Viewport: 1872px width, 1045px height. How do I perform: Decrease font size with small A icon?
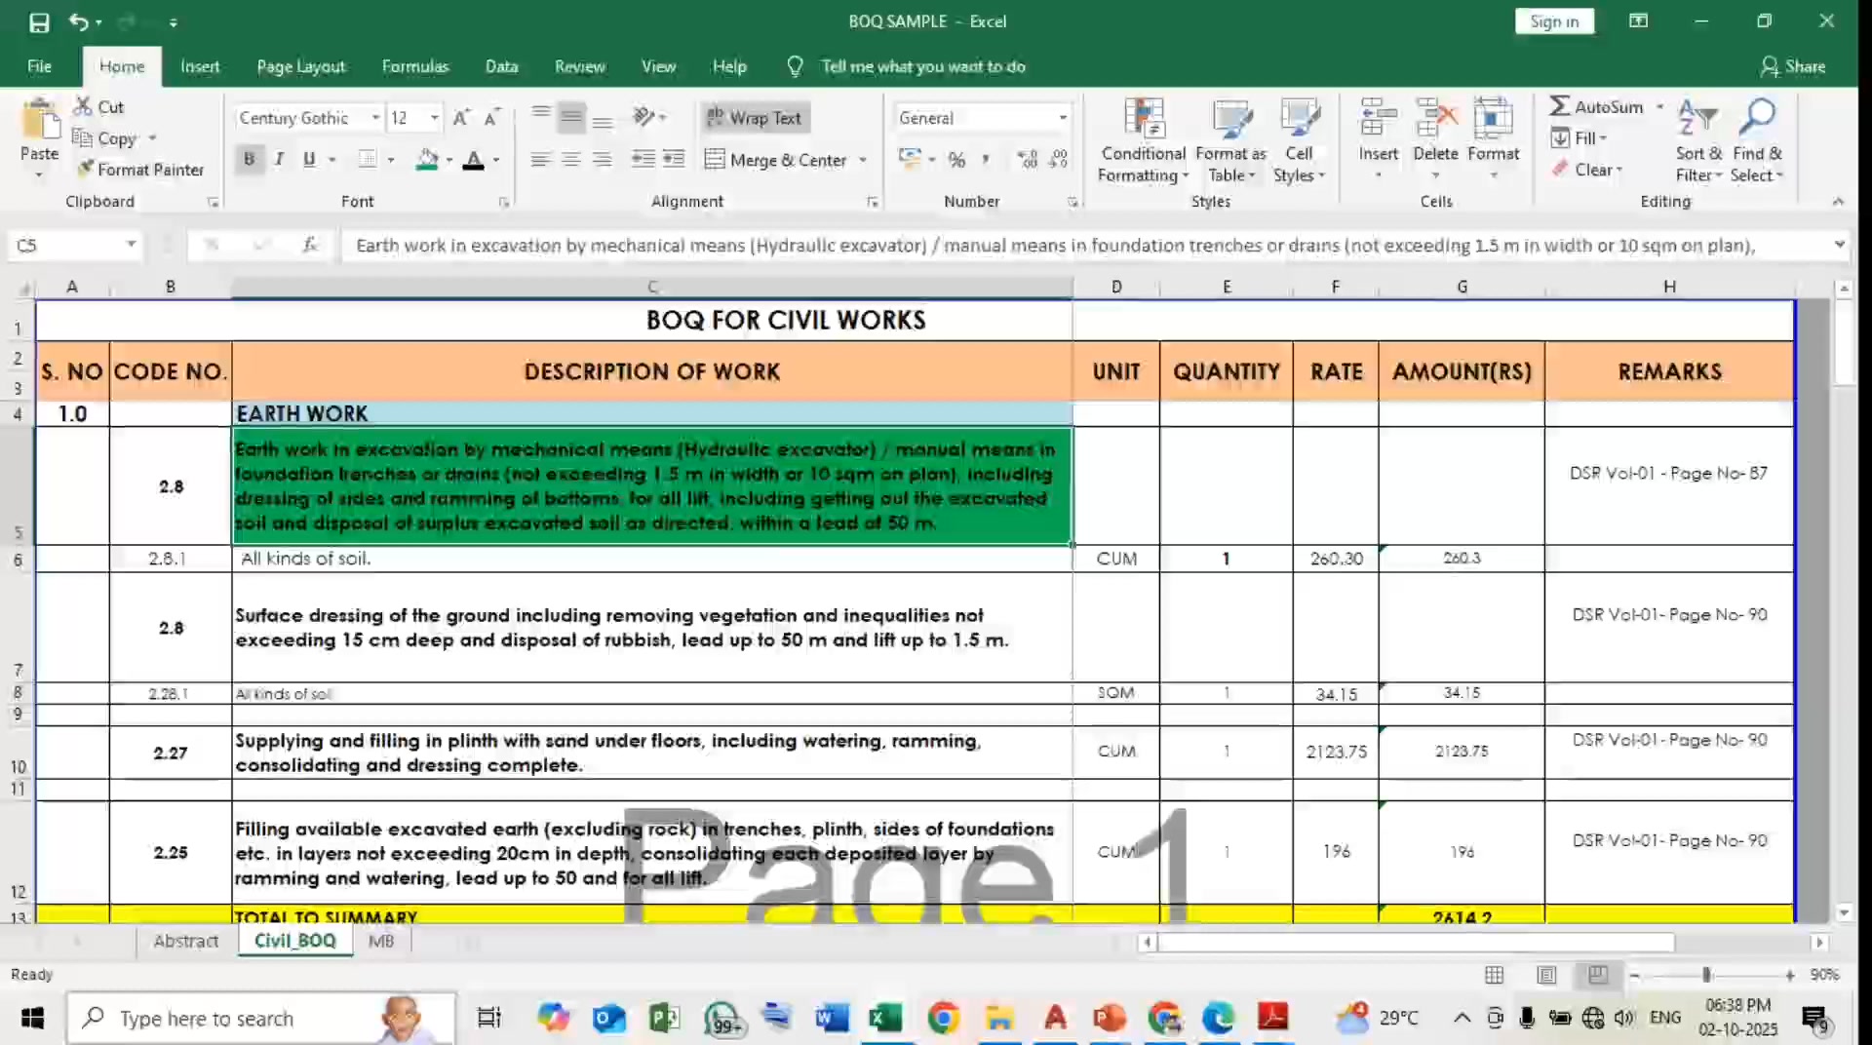tap(492, 117)
